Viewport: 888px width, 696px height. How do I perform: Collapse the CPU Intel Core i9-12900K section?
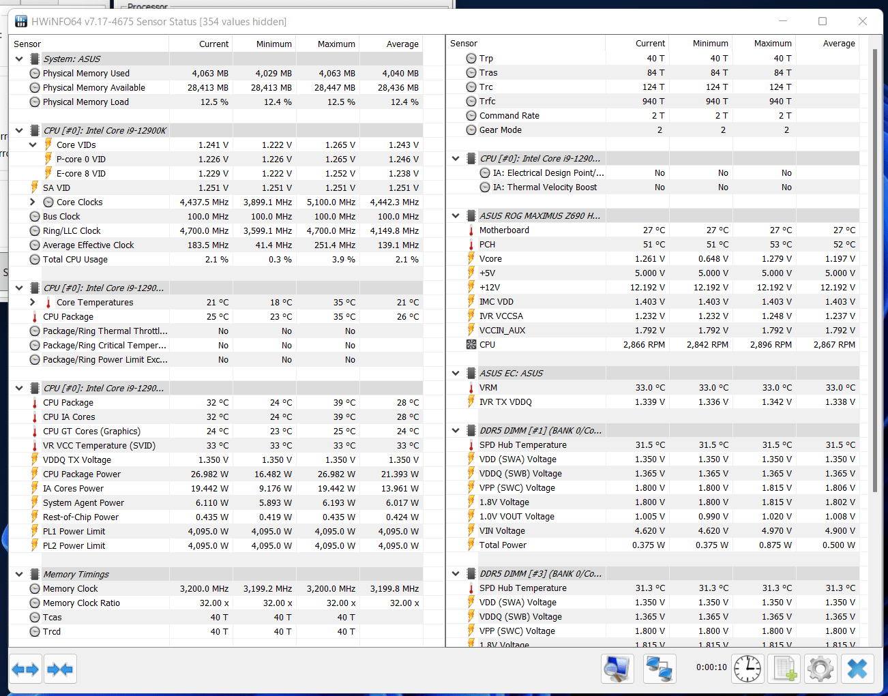pyautogui.click(x=19, y=130)
